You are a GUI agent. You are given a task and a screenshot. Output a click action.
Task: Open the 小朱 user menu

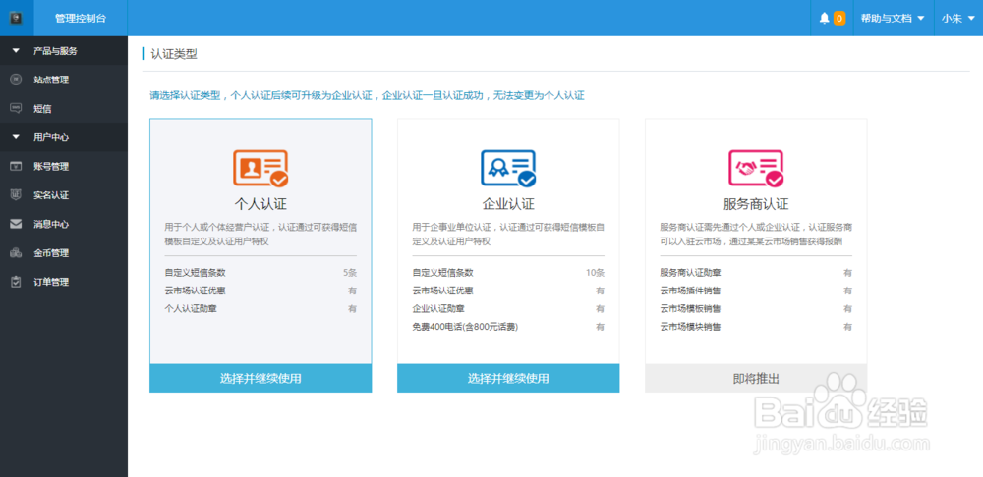point(957,18)
